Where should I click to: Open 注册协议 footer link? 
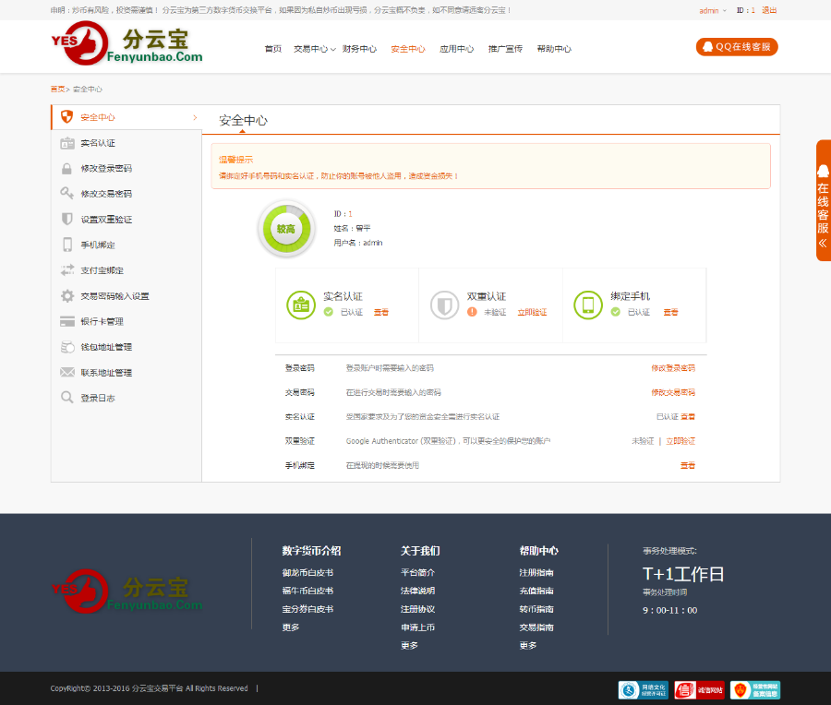click(417, 609)
